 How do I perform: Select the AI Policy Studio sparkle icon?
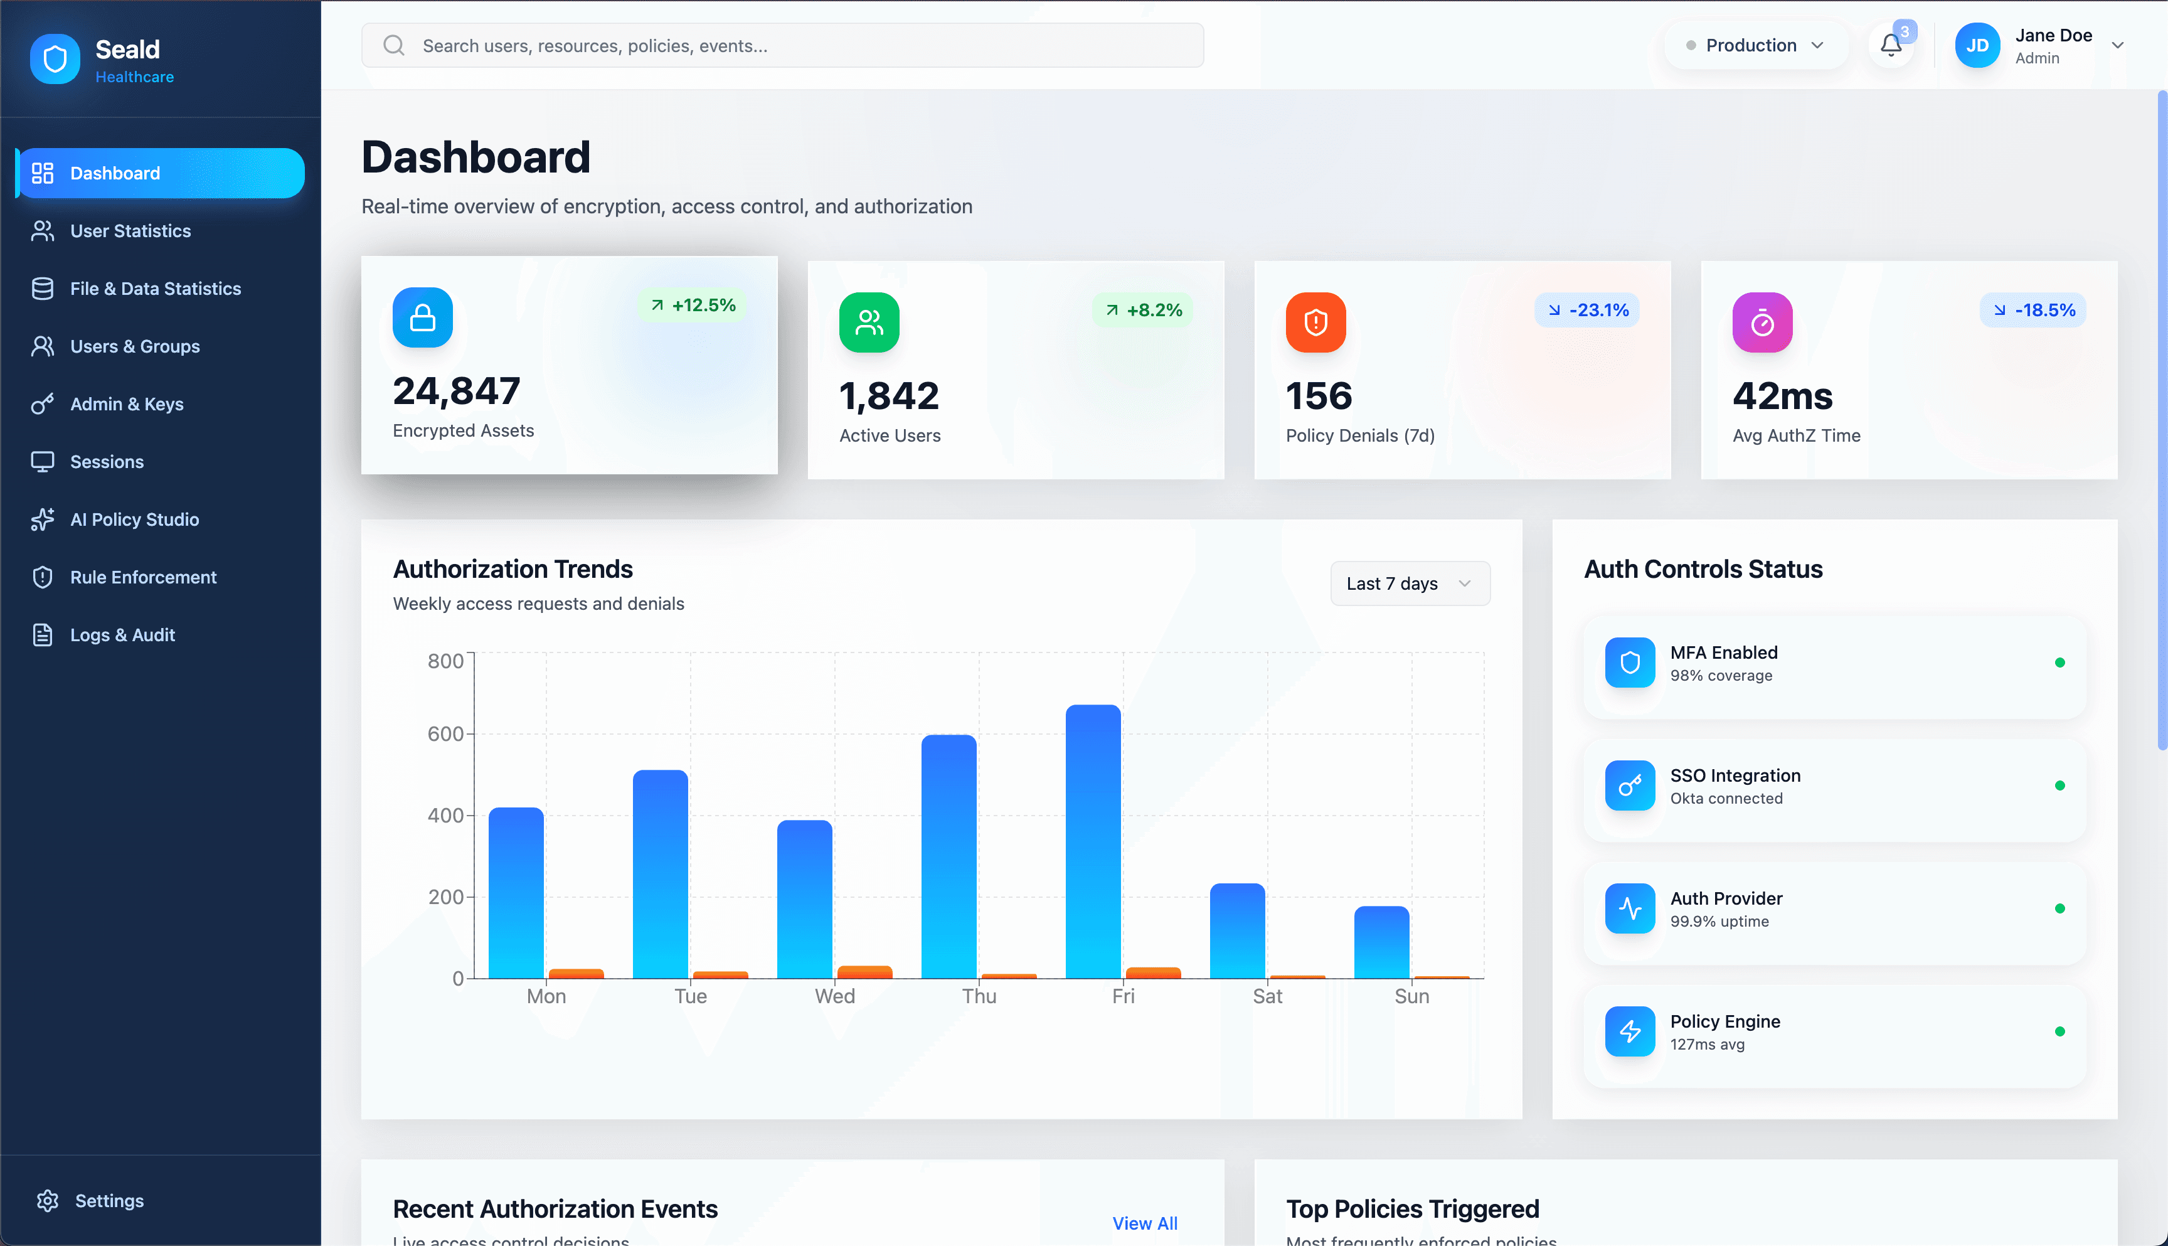point(43,519)
